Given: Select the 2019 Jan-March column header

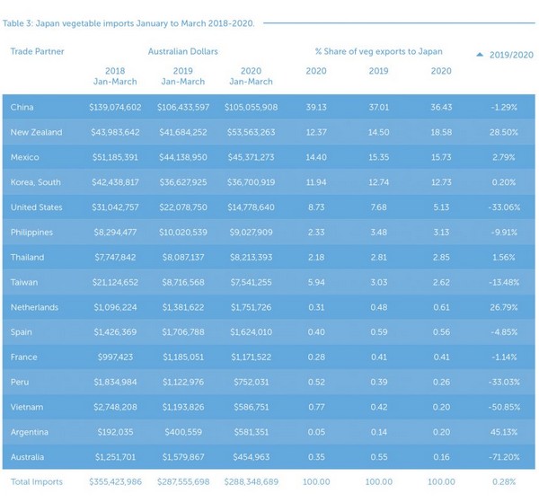Looking at the screenshot, I should point(183,75).
